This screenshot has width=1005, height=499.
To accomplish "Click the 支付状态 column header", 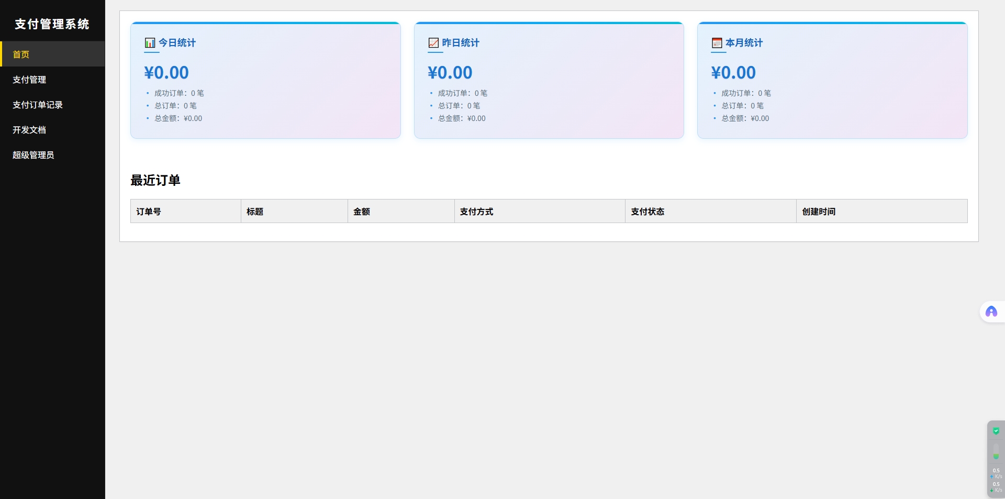I will [x=647, y=212].
